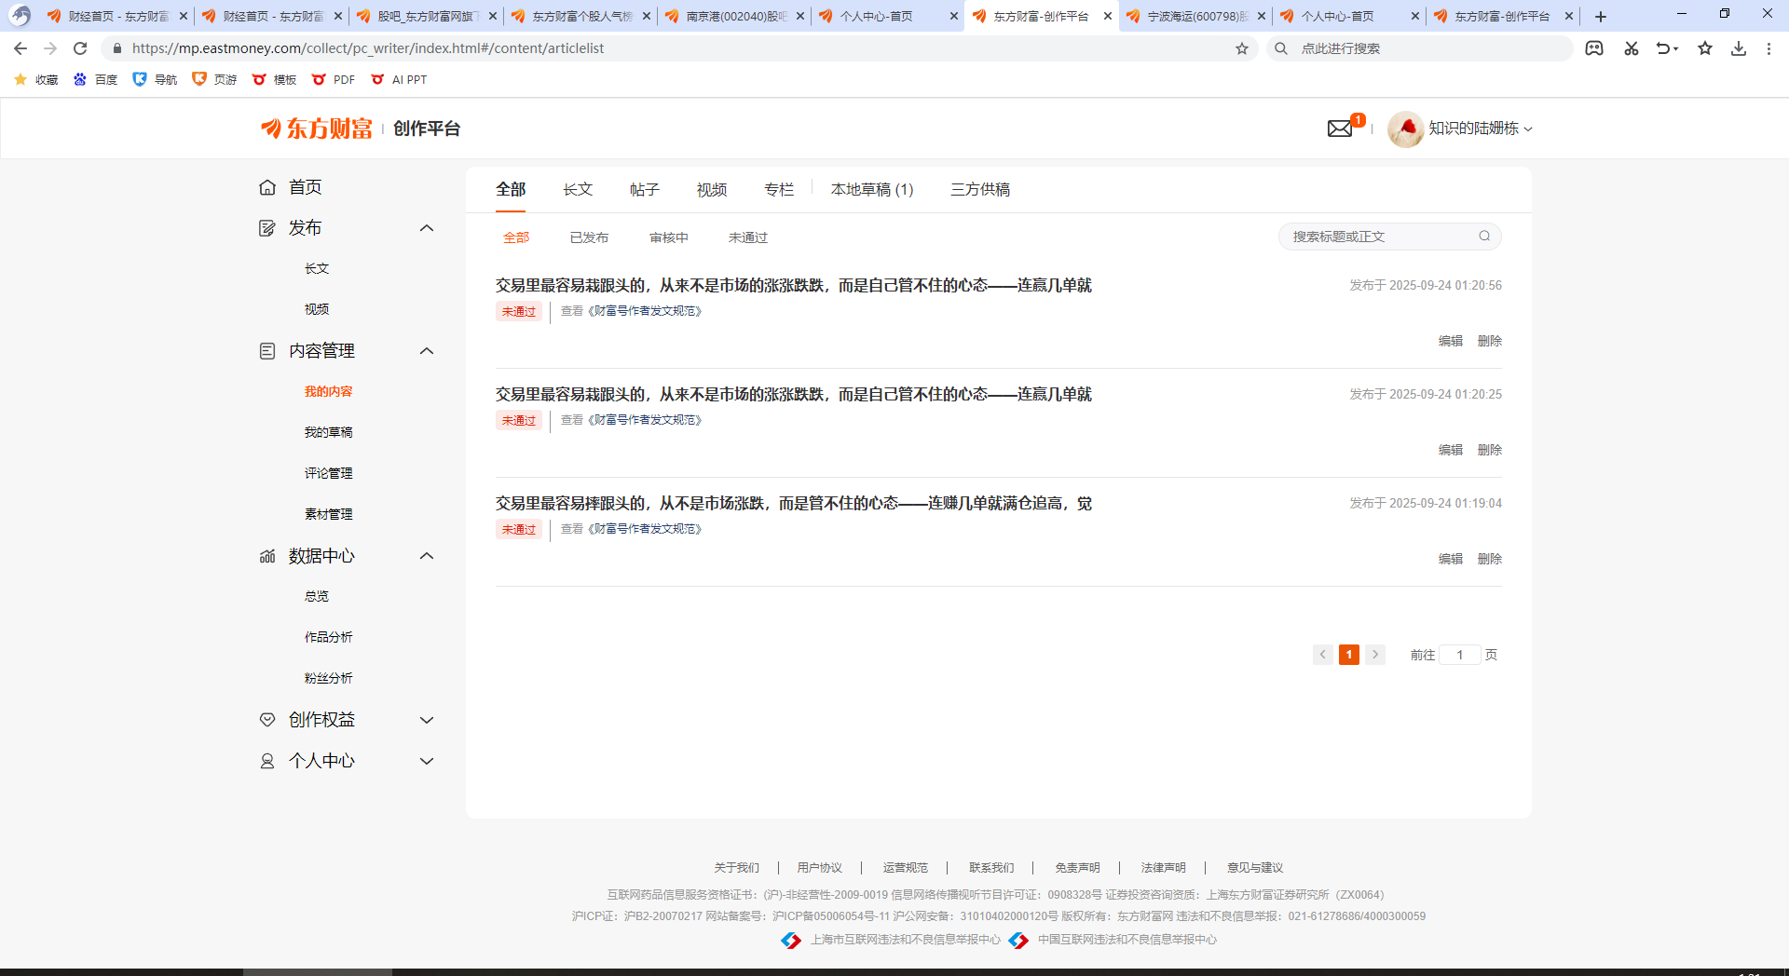Click 删除 for the 01:19:04 article
This screenshot has width=1789, height=976.
tap(1490, 559)
